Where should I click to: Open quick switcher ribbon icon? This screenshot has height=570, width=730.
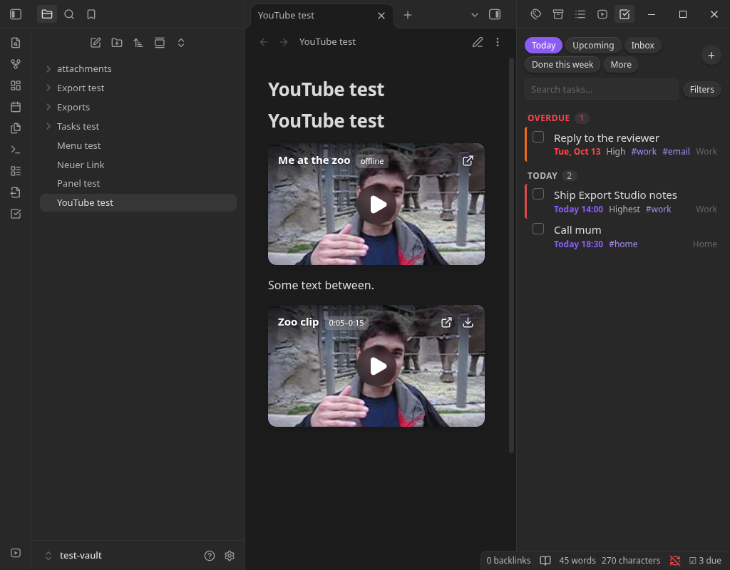point(16,43)
